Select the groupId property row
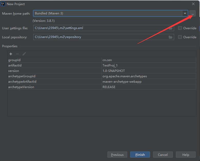The width and height of the screenshot is (200, 161). pyautogui.click(x=102, y=60)
